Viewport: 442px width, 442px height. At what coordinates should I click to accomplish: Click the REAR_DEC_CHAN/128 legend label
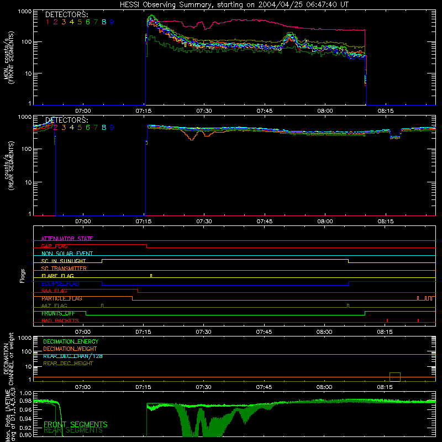point(73,356)
